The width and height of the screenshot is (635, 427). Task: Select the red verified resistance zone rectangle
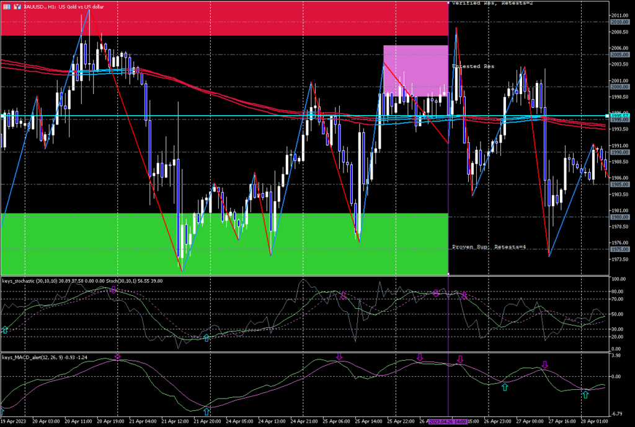click(224, 19)
